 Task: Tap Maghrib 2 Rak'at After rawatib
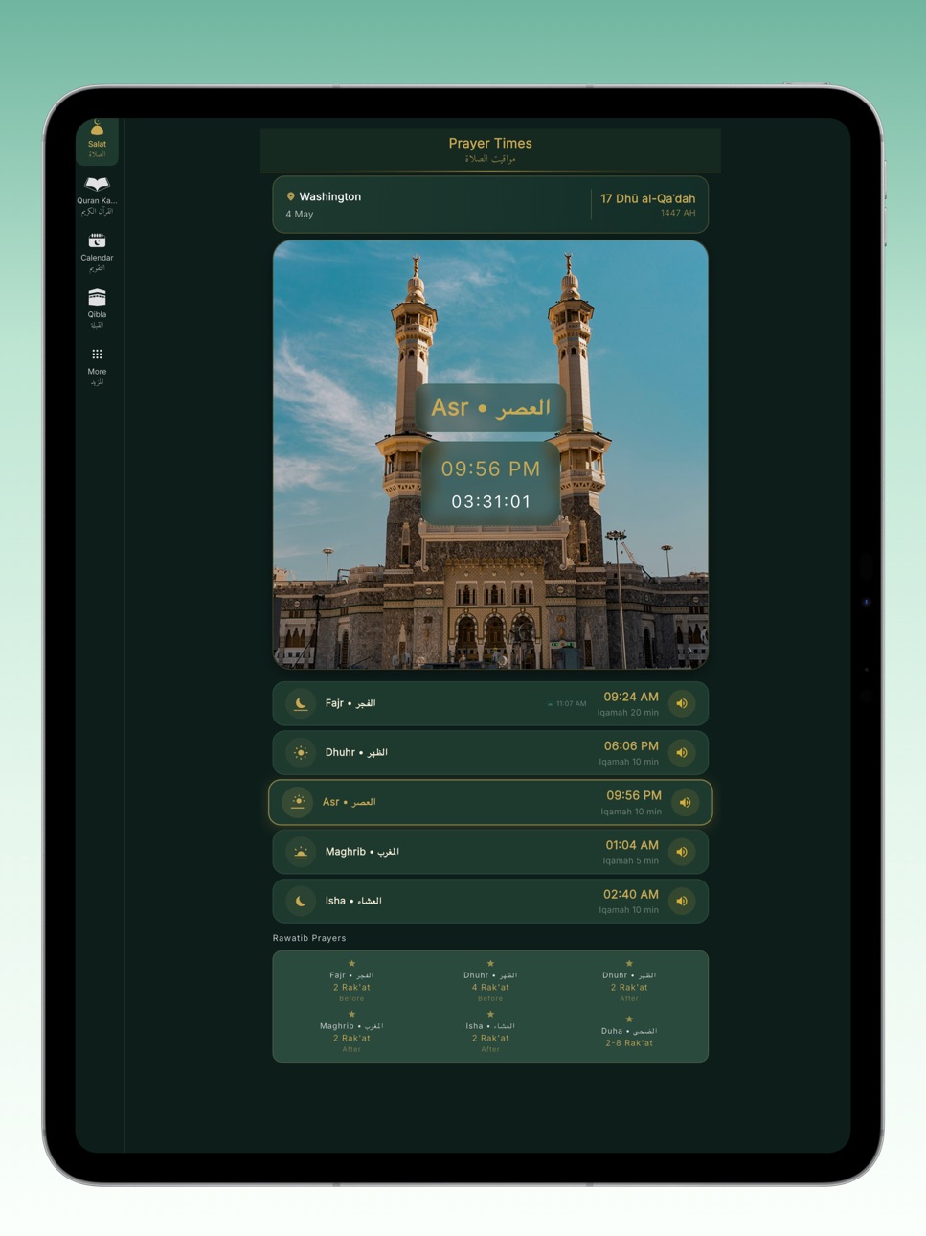(x=351, y=1032)
